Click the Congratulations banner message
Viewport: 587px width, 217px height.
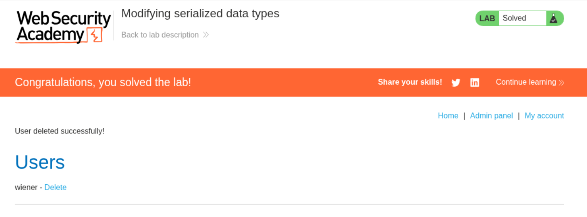coord(103,82)
